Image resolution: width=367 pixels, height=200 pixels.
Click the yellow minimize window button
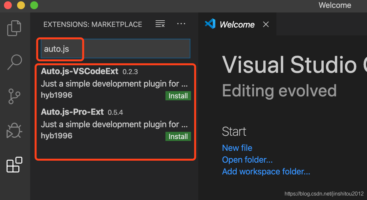[21, 5]
